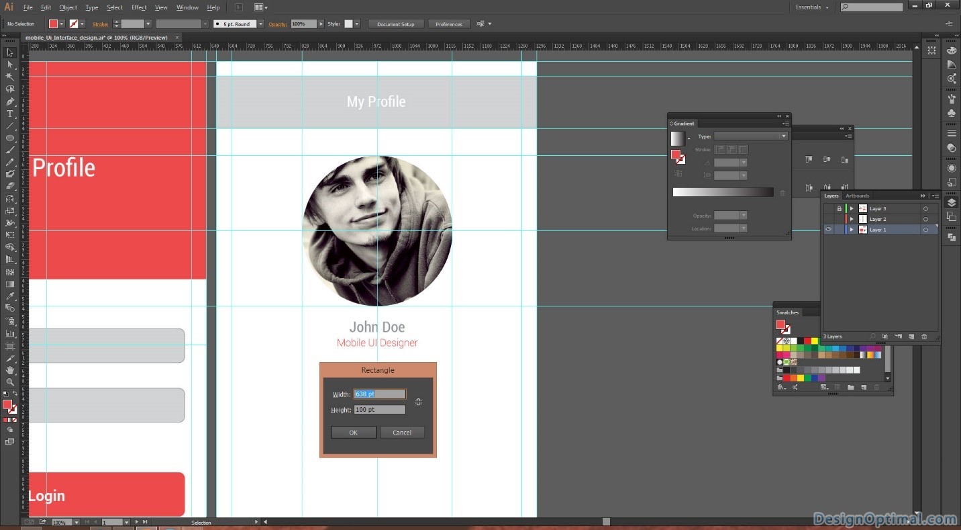Click the red Fill swatch in Swatches panel
961x530 pixels.
(780, 324)
